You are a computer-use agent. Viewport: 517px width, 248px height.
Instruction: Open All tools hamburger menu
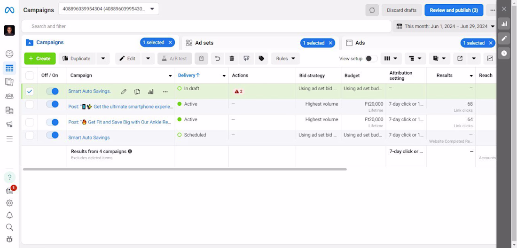coord(9,139)
